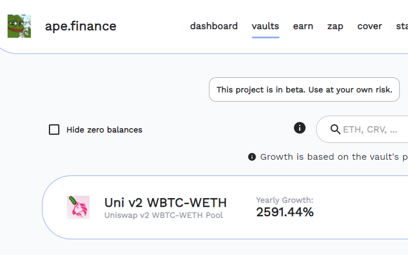The image size is (408, 255).
Task: Open the ape.finance home title
Action: point(81,26)
